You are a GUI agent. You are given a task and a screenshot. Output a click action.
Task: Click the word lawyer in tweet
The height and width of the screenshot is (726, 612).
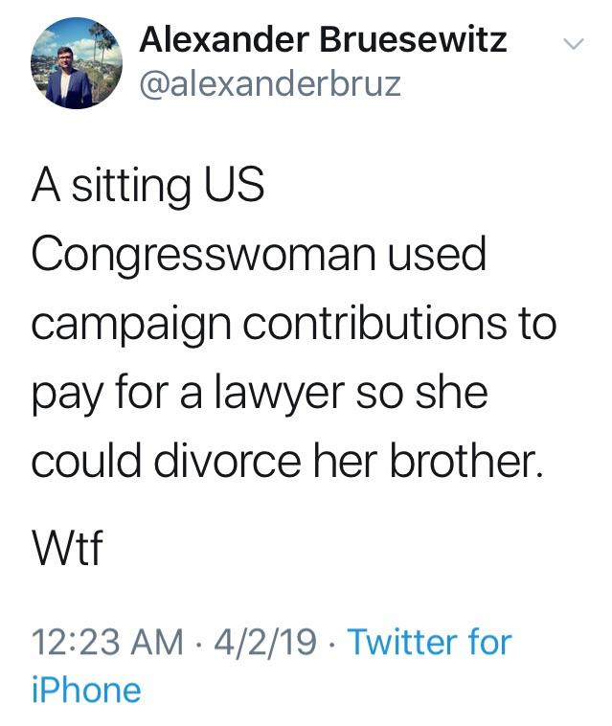[x=279, y=394]
